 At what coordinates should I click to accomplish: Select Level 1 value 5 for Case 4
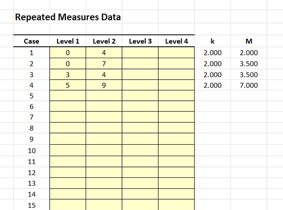68,85
